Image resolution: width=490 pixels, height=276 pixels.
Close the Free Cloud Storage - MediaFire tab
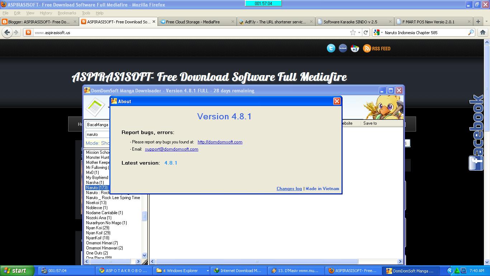pyautogui.click(x=232, y=22)
